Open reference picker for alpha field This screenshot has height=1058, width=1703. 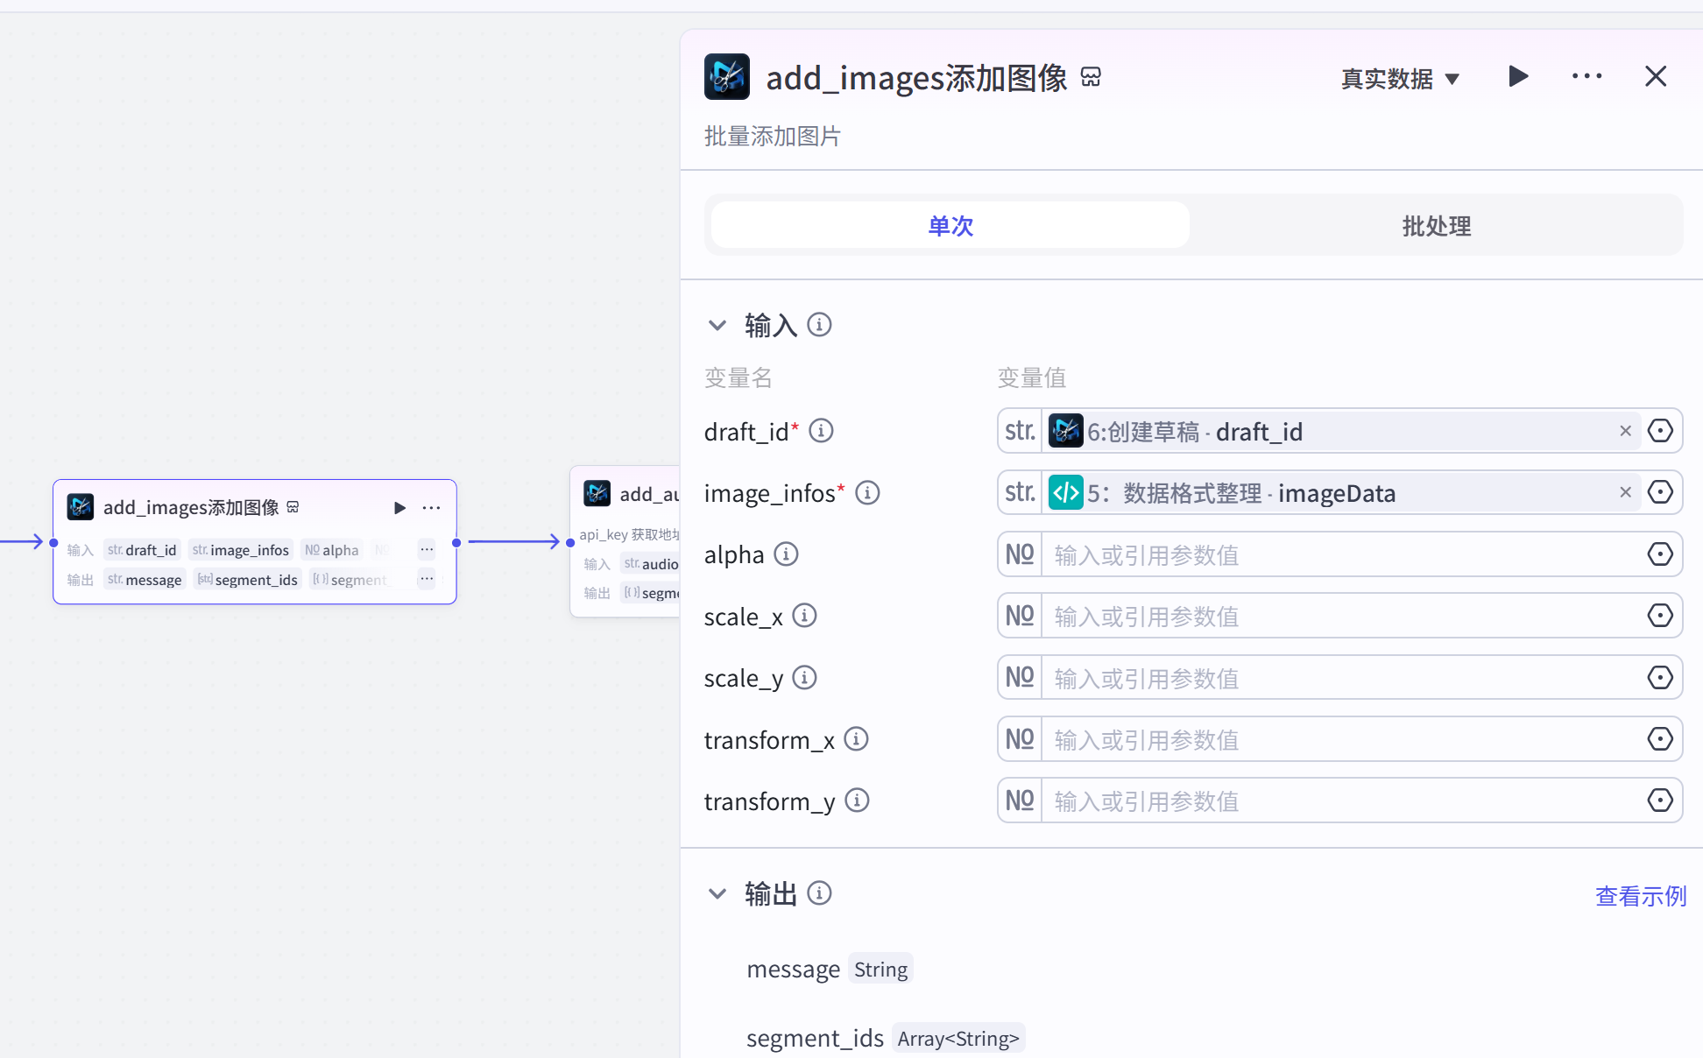(1660, 554)
